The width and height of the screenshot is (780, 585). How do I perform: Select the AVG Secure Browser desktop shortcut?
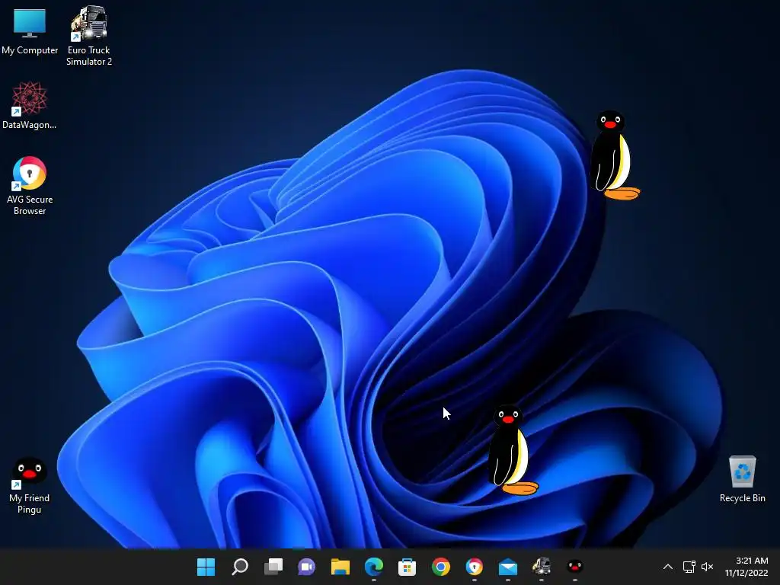click(x=30, y=186)
